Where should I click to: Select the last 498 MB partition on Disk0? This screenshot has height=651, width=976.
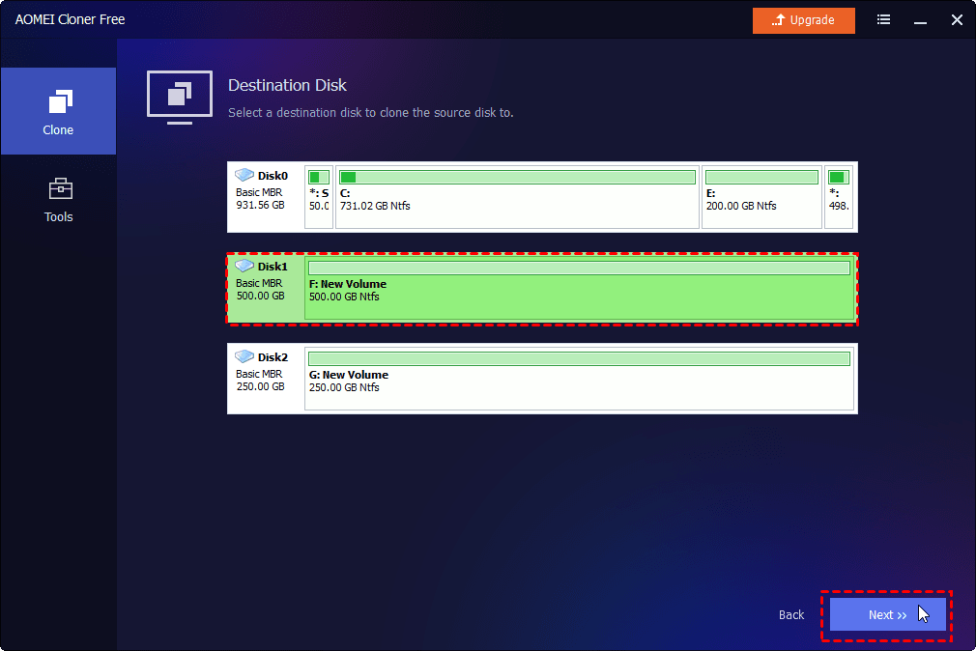[x=839, y=197]
